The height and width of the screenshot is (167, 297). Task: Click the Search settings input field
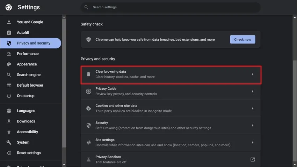171,7
